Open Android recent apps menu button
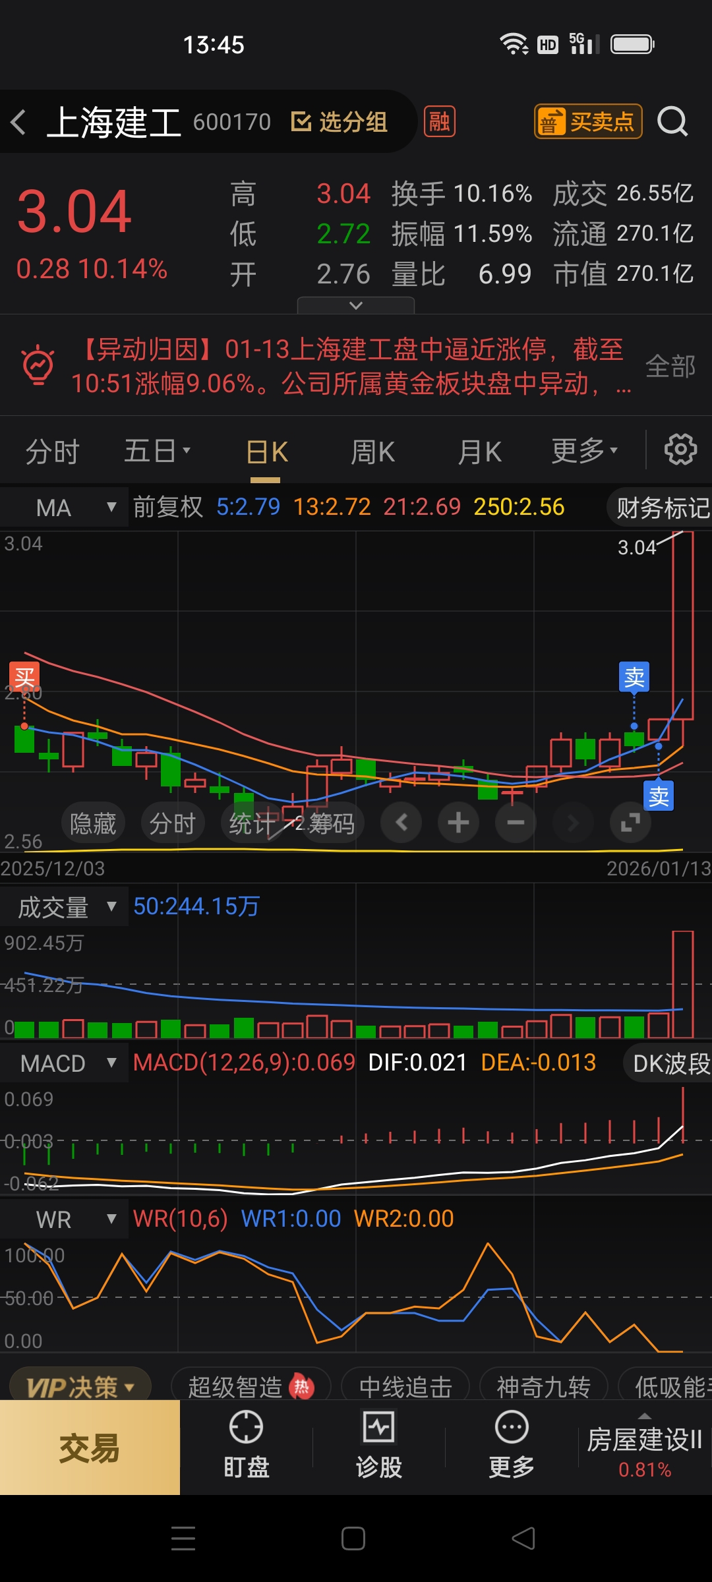Screen dimensions: 712x1582 click(183, 1538)
